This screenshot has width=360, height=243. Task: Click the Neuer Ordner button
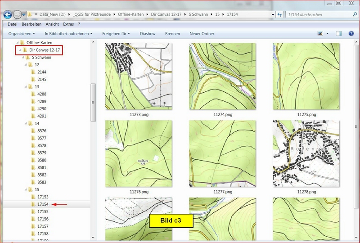202,34
